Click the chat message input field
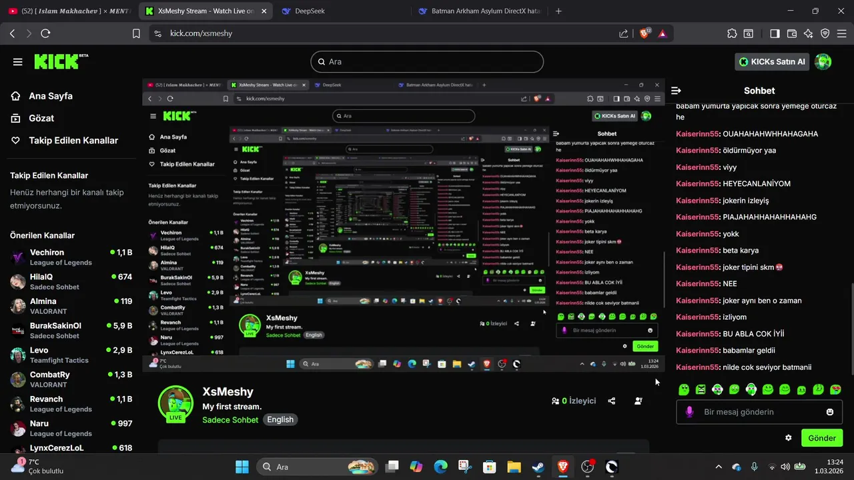This screenshot has width=854, height=480. pyautogui.click(x=759, y=412)
